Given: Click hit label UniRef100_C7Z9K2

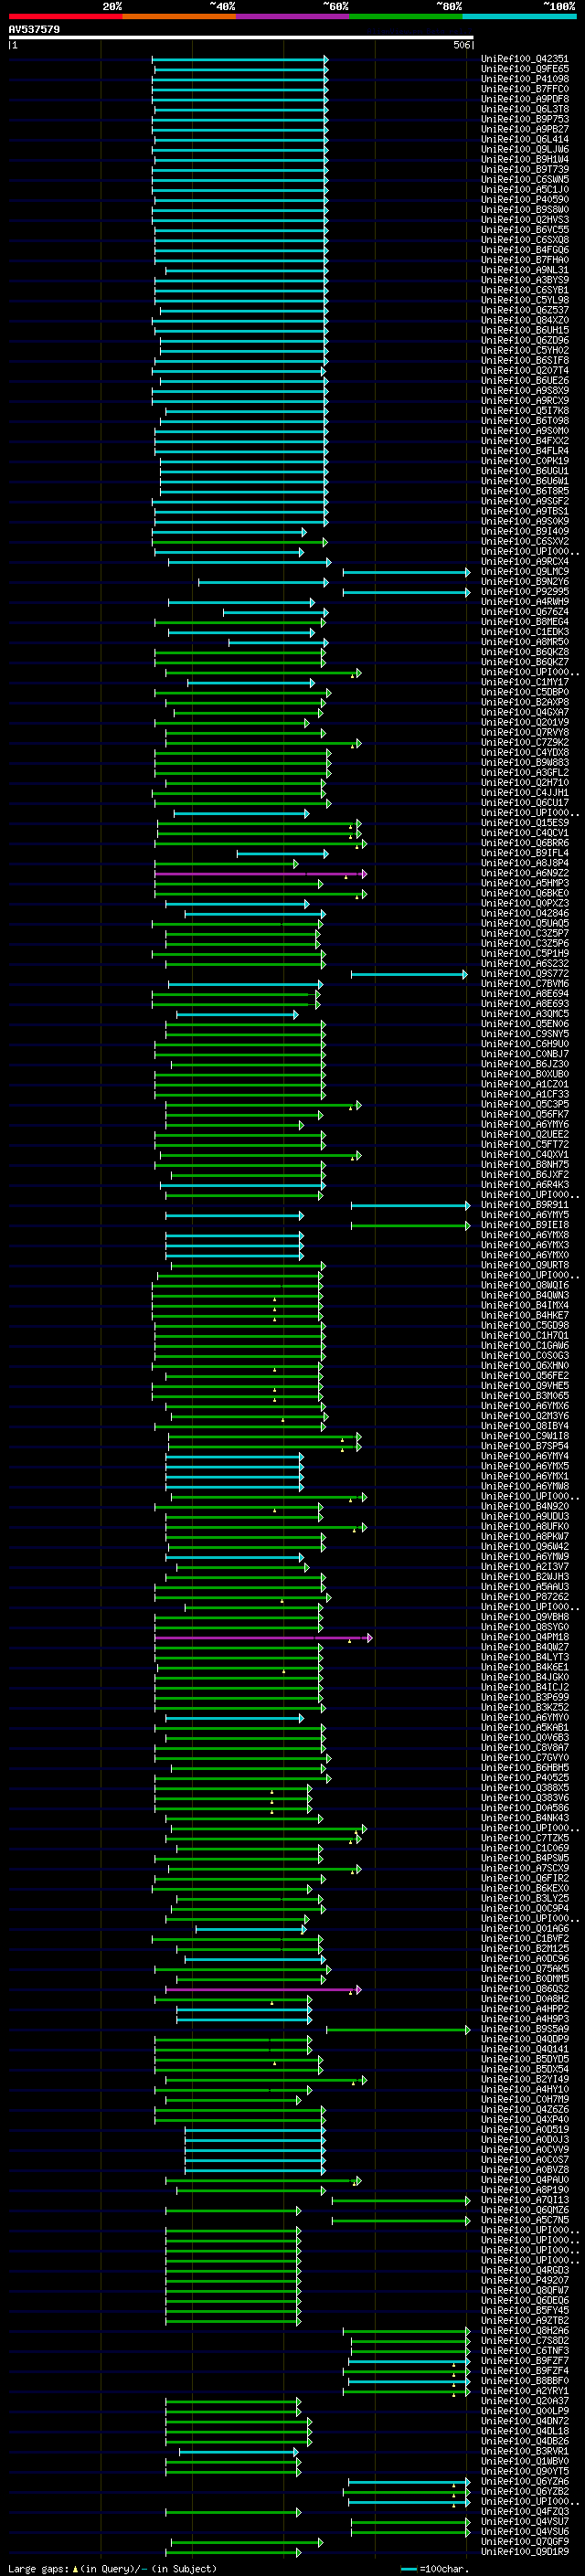Looking at the screenshot, I should click(x=525, y=743).
